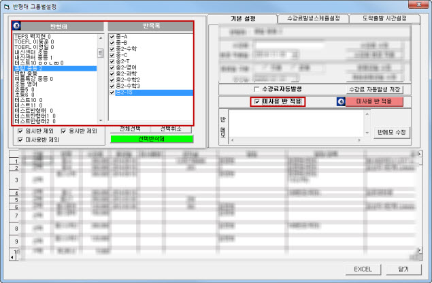Select the 'TOEFL 이영일 0' row
This screenshot has height=283, width=432.
click(55, 47)
